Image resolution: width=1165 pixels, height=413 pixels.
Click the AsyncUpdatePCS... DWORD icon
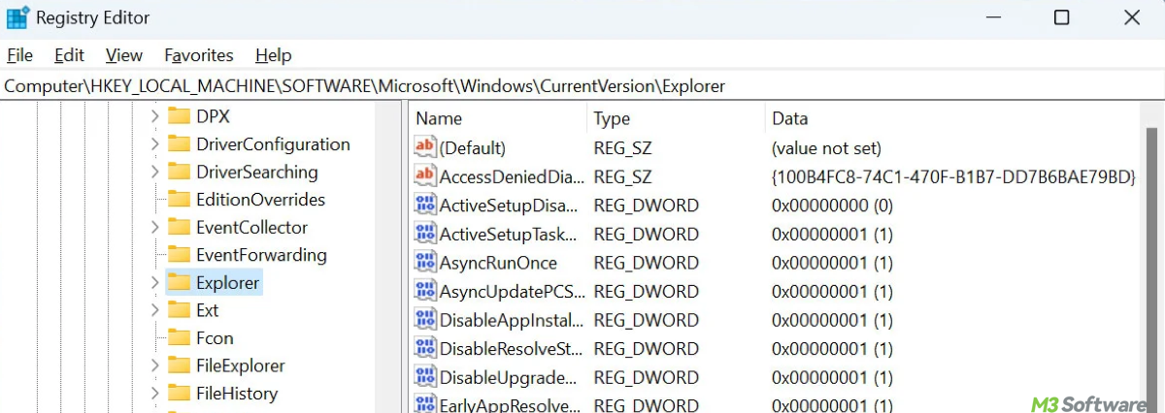pos(425,291)
